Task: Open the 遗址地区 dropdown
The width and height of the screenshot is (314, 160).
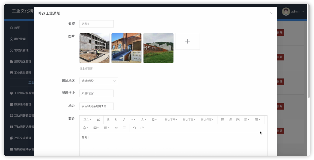Action: click(x=99, y=81)
